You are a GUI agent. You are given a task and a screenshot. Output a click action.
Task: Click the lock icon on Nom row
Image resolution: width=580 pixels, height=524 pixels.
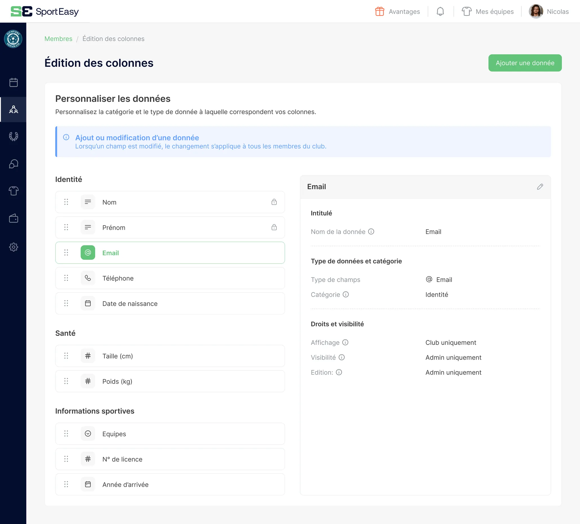pos(274,202)
